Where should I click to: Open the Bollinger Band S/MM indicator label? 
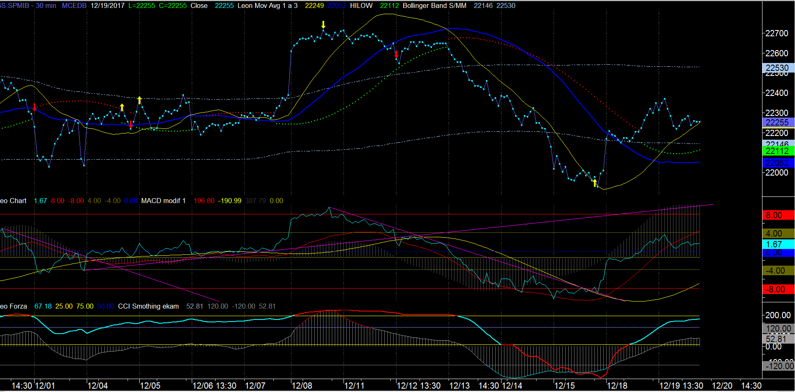[x=434, y=6]
